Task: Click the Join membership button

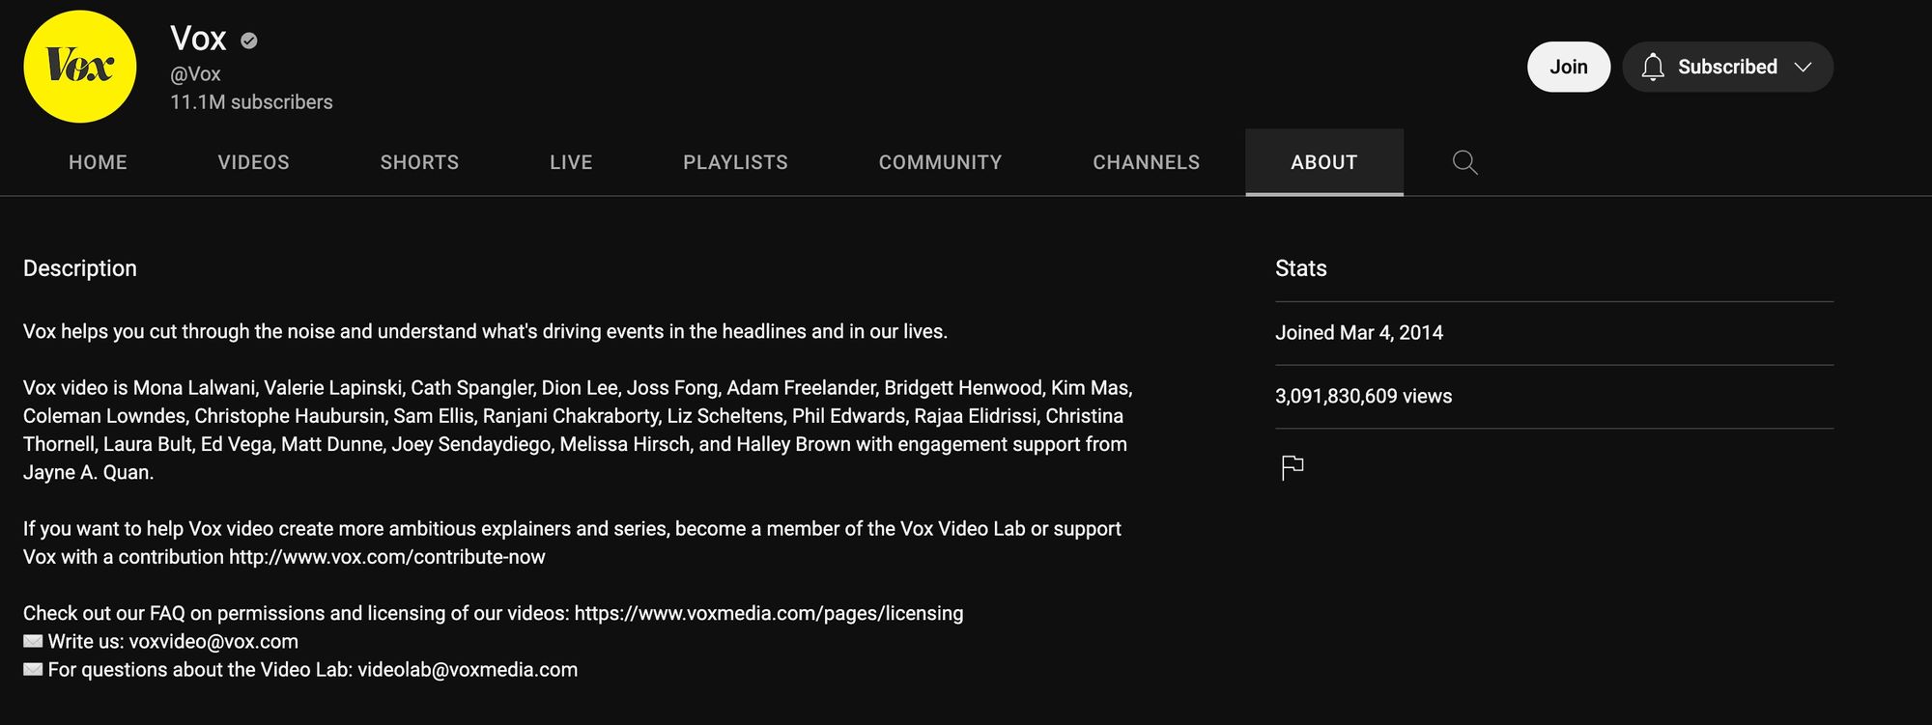Action: 1569,67
